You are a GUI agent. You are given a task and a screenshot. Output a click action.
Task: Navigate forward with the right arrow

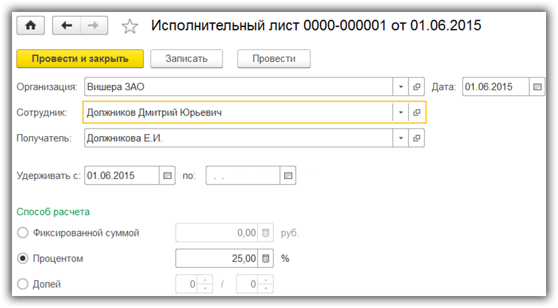click(94, 26)
